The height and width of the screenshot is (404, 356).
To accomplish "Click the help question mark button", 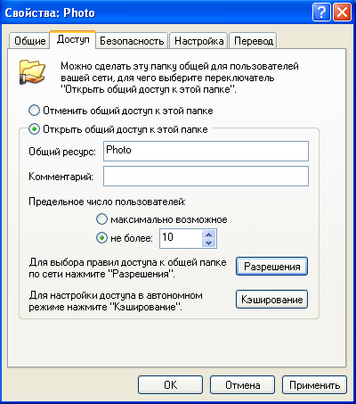I will click(321, 12).
